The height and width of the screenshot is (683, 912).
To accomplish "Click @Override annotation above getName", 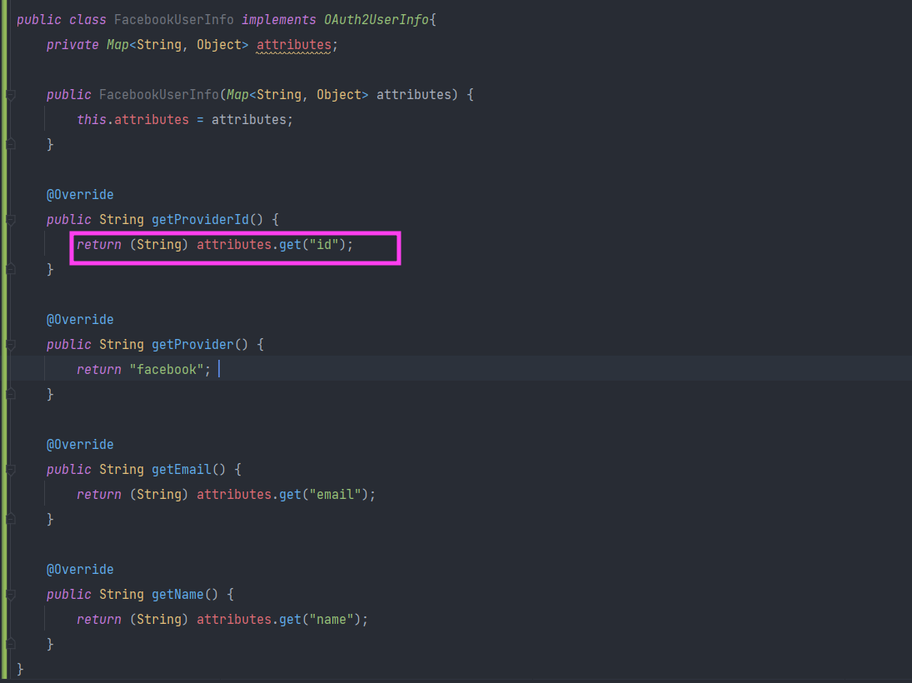I will click(x=80, y=570).
